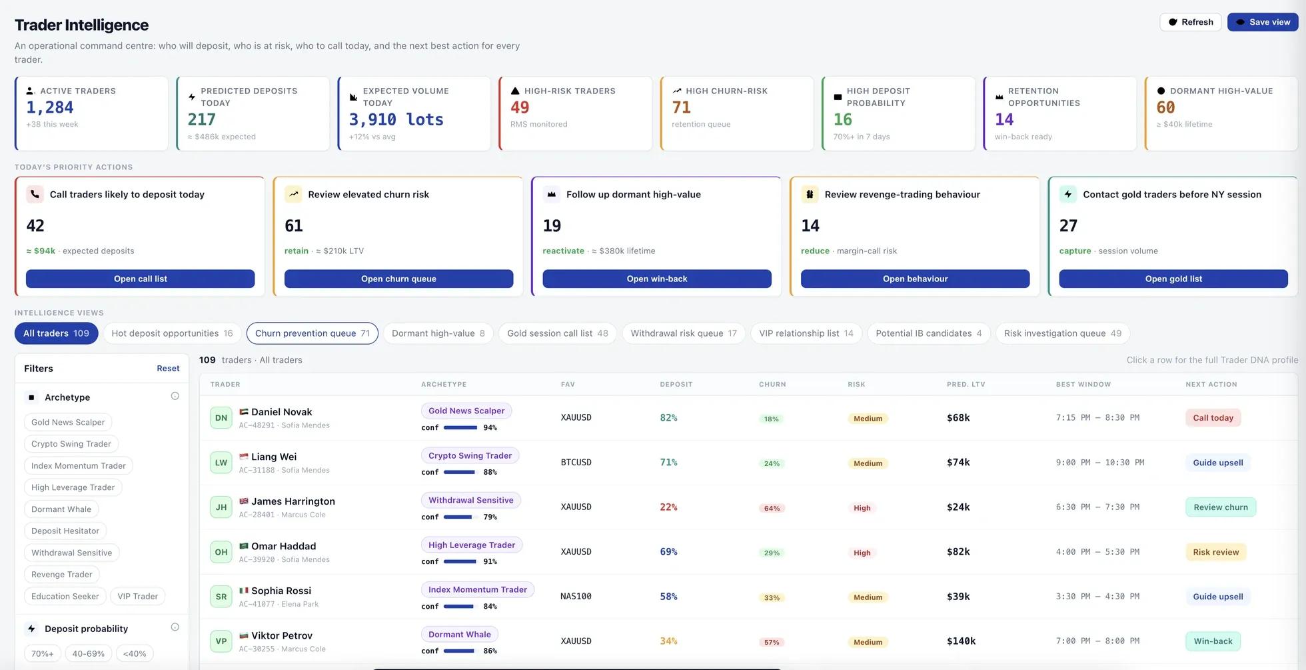The height and width of the screenshot is (670, 1306).
Task: Switch to Churn prevention queue view
Action: click(x=313, y=333)
